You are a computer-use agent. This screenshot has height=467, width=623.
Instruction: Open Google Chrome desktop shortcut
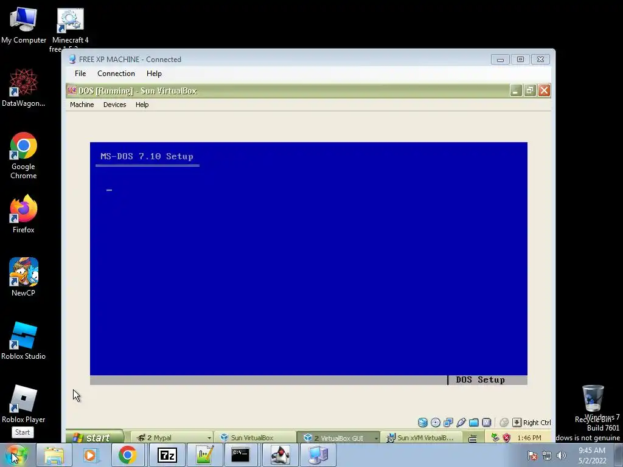click(24, 156)
